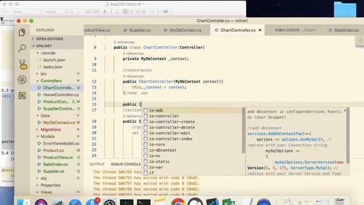The image size is (364, 205).
Task: Open the App Store from the Dock
Action: pos(92,202)
